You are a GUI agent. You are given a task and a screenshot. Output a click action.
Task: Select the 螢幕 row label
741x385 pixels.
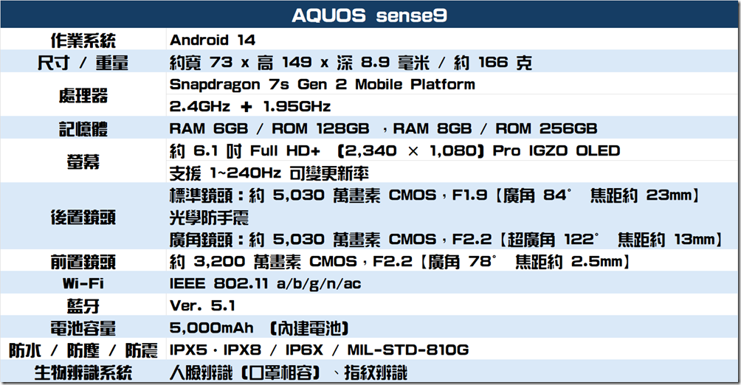pyautogui.click(x=83, y=162)
